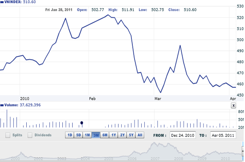Click the Volume value 37,629,396
Viewport: 245px width, 162px height.
[x=30, y=105]
